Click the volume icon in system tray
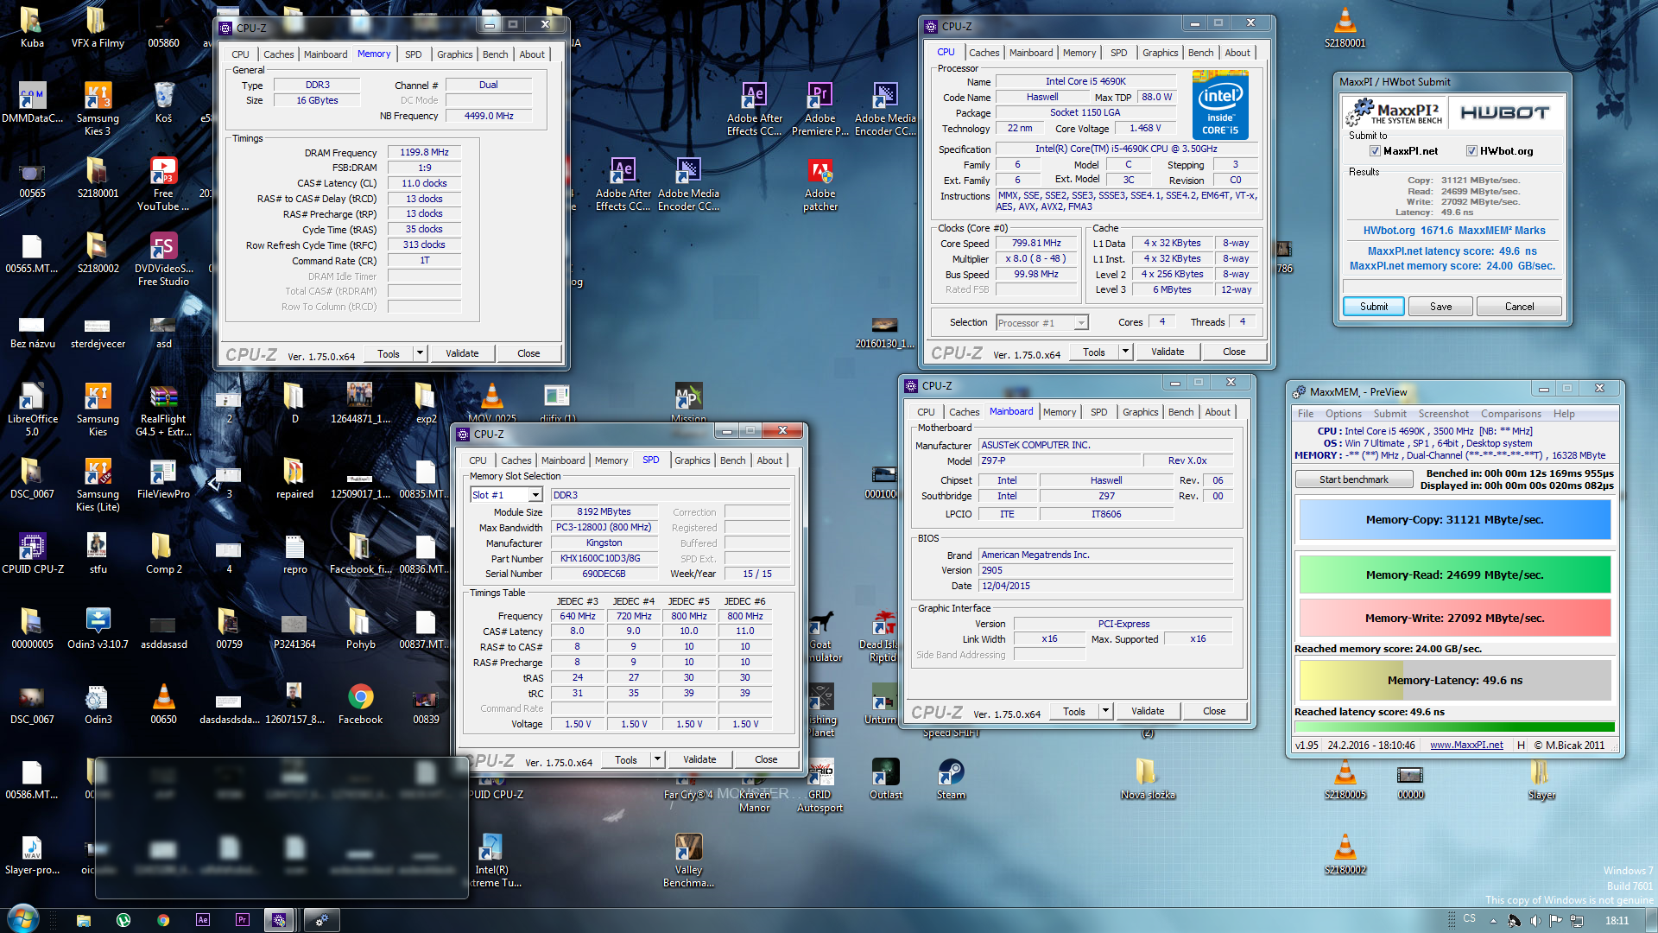This screenshot has width=1658, height=933. [1535, 920]
